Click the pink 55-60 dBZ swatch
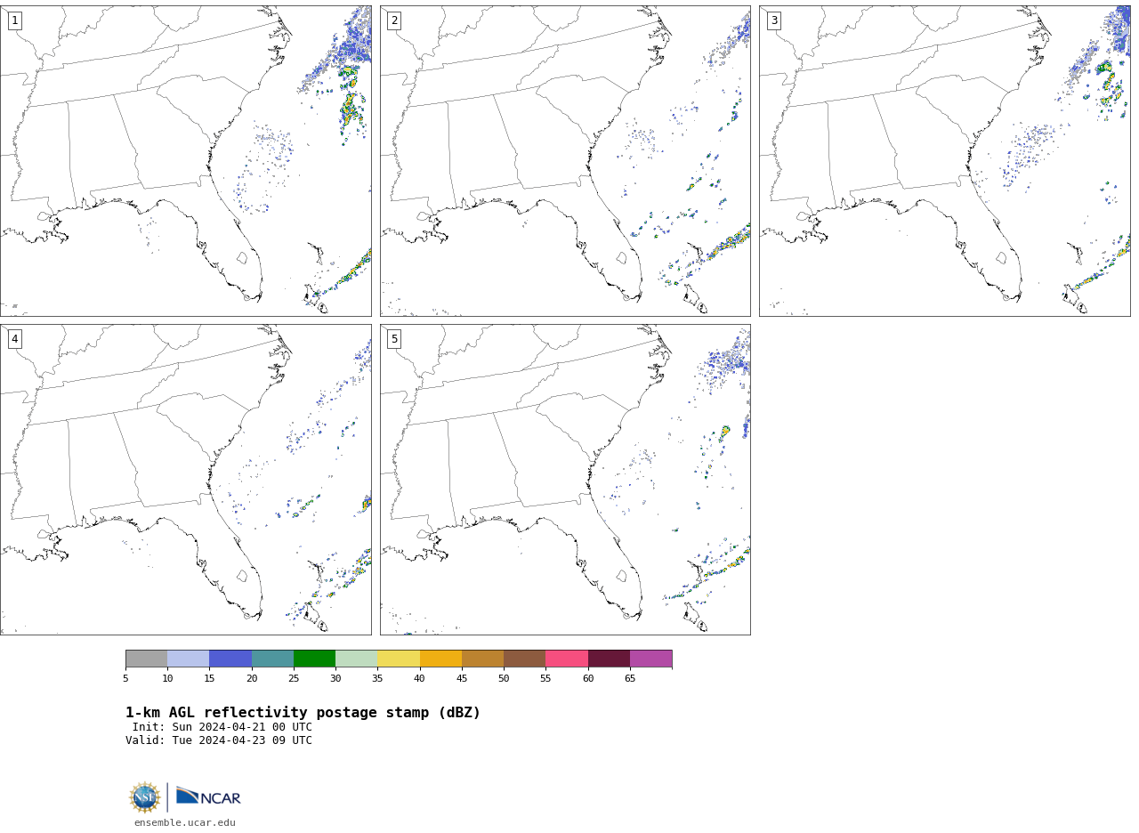 [567, 659]
